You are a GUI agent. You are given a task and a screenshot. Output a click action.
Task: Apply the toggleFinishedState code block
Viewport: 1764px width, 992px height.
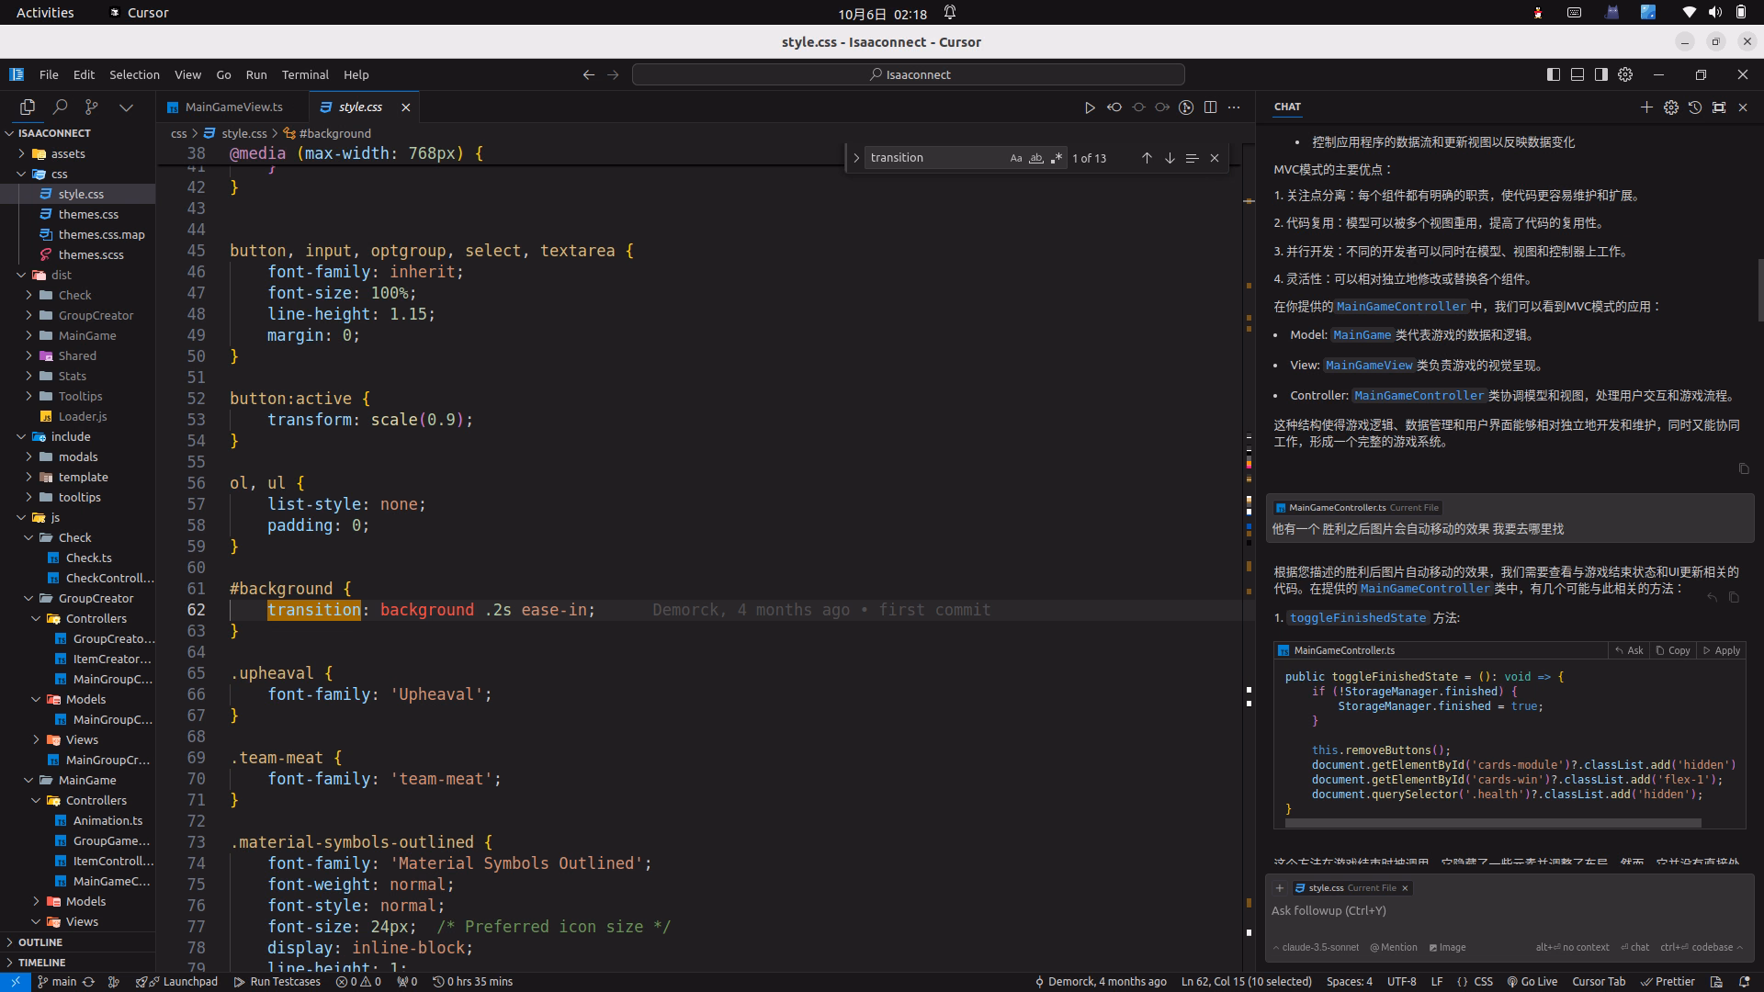[1721, 650]
